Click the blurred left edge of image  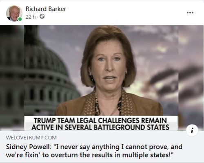12,78
